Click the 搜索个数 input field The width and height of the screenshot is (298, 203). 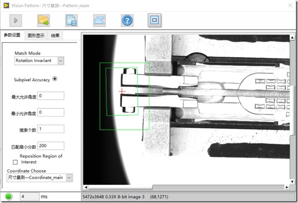(x=51, y=129)
